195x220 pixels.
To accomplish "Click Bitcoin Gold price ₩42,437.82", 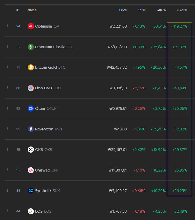I will 117,67.
